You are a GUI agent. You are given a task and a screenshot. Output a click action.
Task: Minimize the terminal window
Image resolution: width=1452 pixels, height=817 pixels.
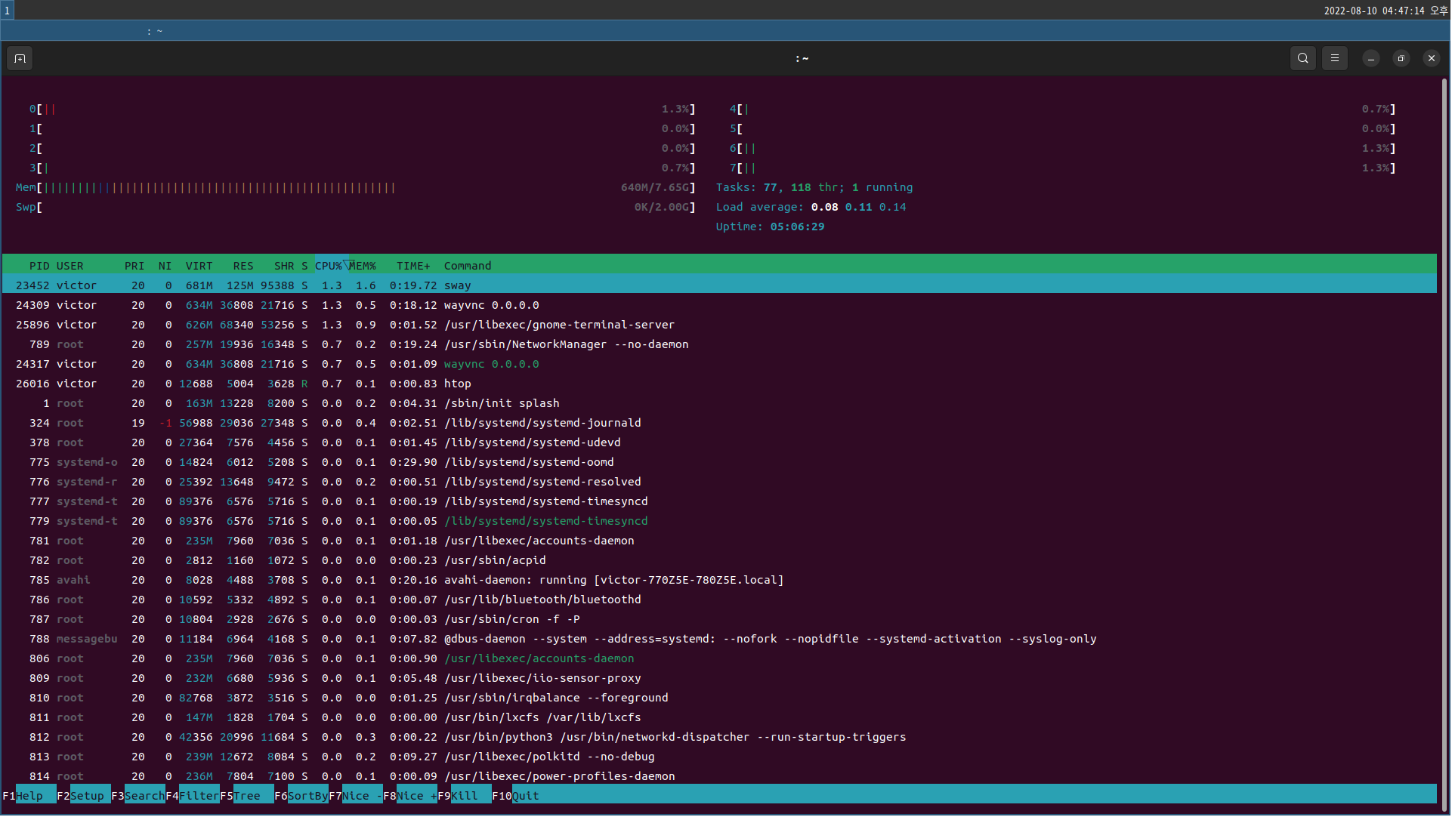[1372, 58]
